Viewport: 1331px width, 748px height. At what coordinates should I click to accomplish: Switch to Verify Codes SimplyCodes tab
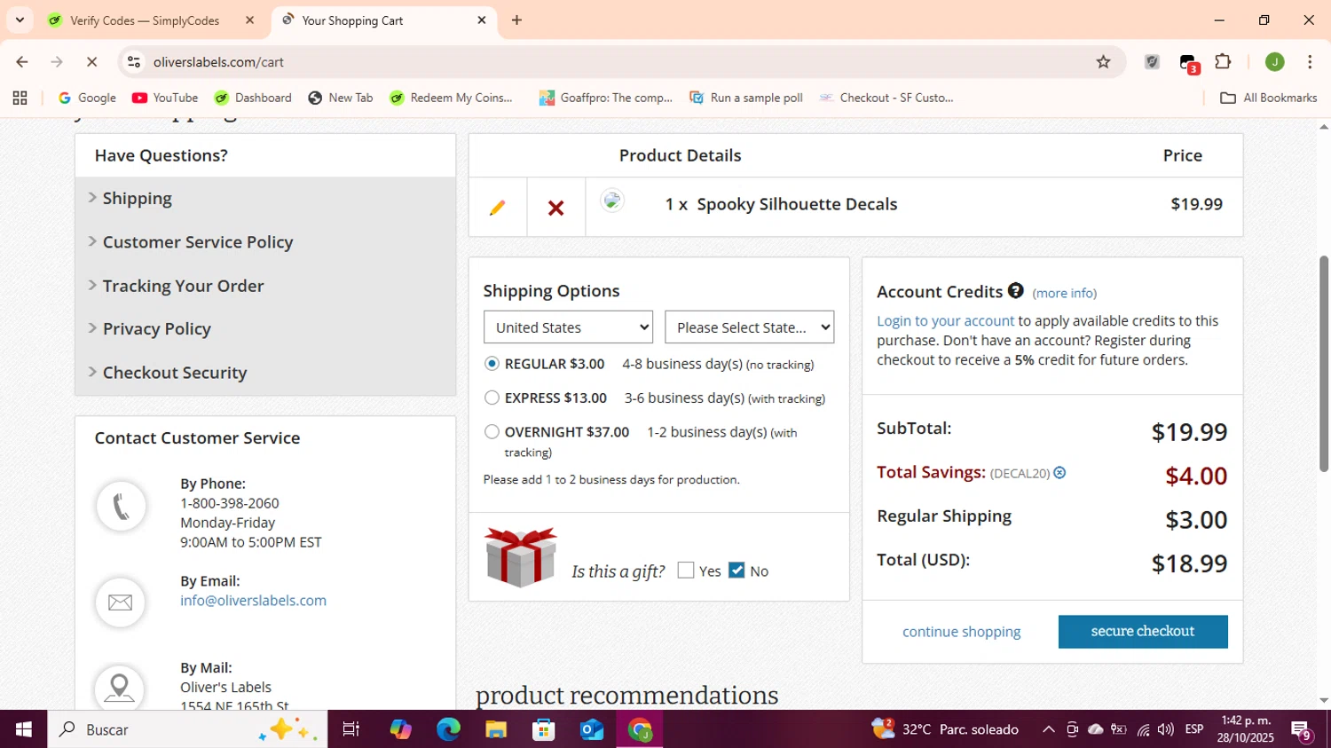pyautogui.click(x=151, y=20)
